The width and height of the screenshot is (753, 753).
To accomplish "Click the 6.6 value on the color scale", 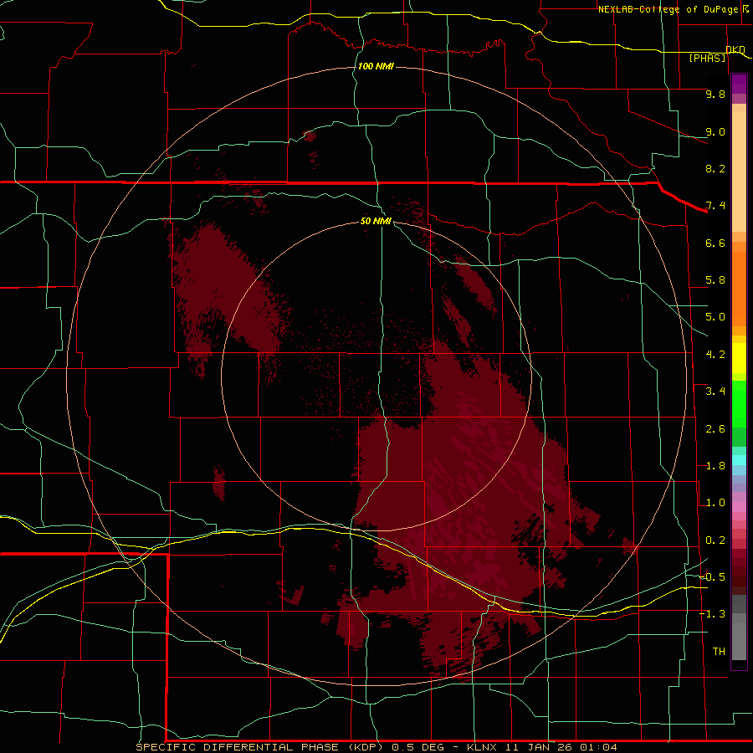I will click(x=715, y=243).
